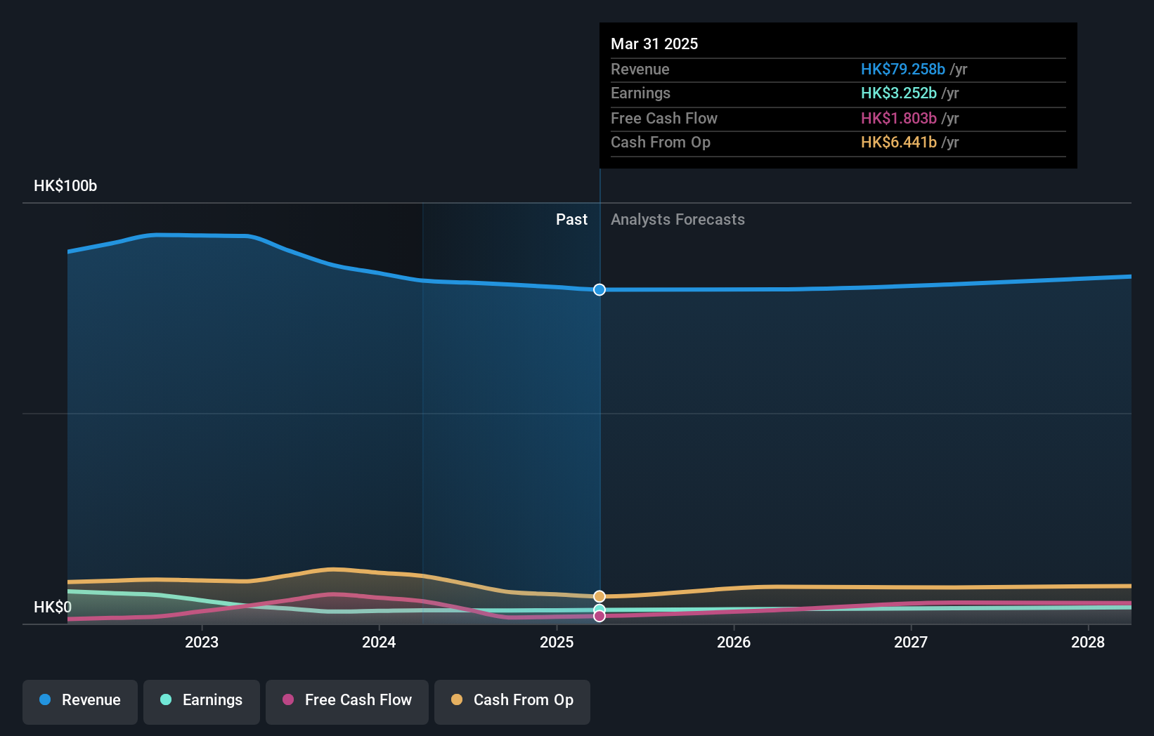Viewport: 1154px width, 736px height.
Task: Click the HK$0 y-axis label
Action: point(53,607)
